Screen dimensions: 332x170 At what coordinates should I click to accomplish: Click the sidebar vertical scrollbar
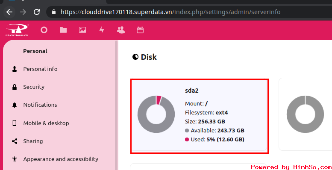(x=116, y=105)
